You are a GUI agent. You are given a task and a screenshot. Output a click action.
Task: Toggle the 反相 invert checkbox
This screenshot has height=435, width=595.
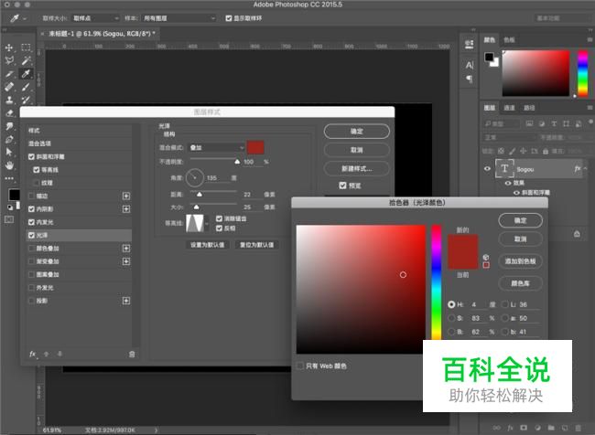coord(219,228)
